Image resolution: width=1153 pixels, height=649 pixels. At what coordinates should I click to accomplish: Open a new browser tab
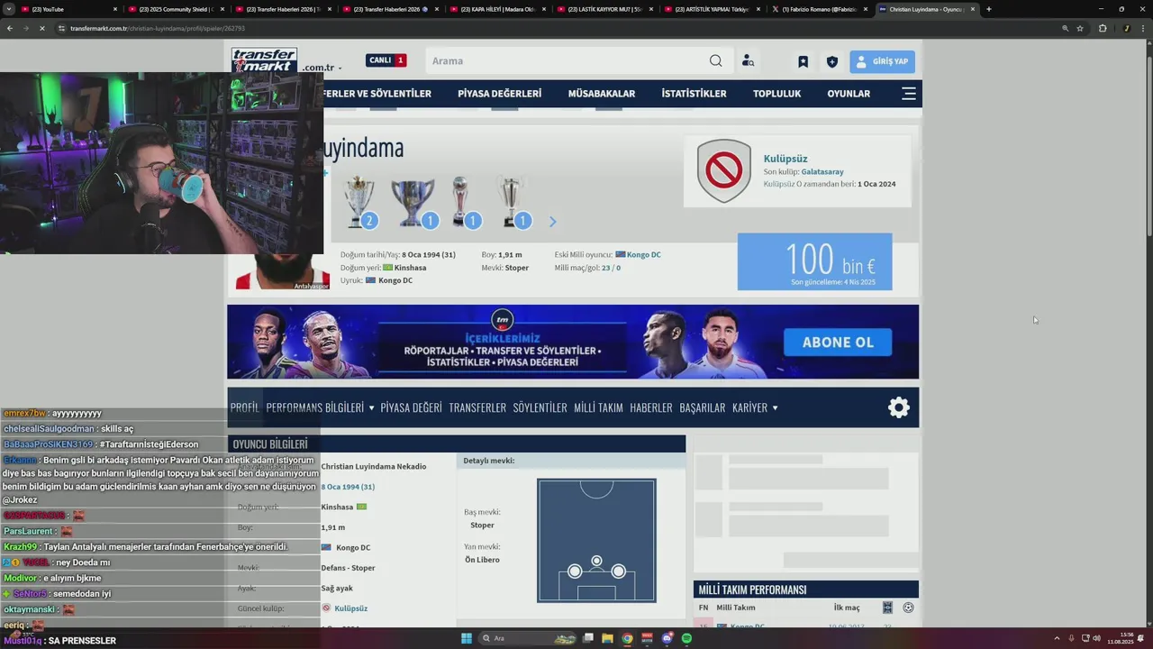point(988,9)
